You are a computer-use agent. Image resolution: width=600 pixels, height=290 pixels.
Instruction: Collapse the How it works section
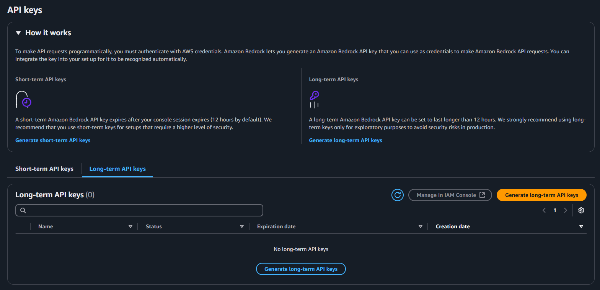pyautogui.click(x=43, y=33)
